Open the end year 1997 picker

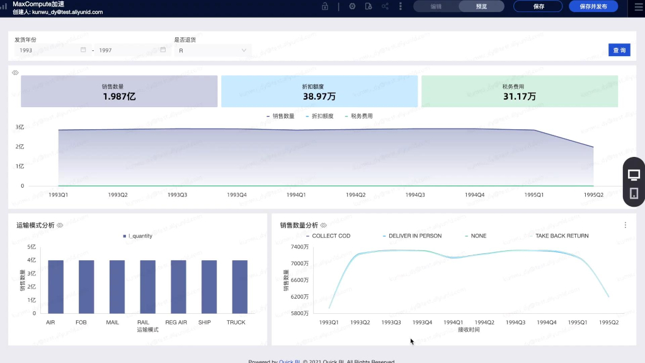131,50
